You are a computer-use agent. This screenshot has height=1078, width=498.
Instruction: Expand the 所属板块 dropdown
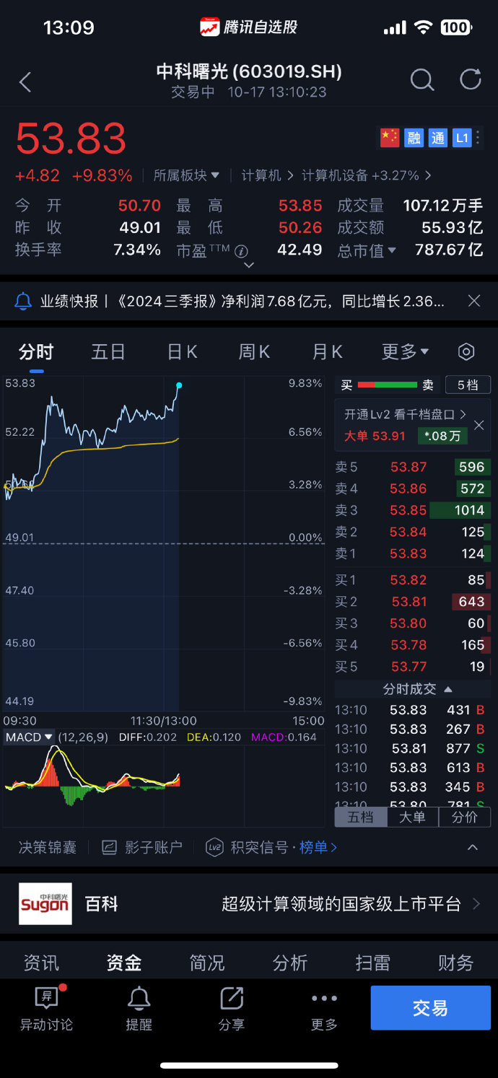(x=186, y=175)
